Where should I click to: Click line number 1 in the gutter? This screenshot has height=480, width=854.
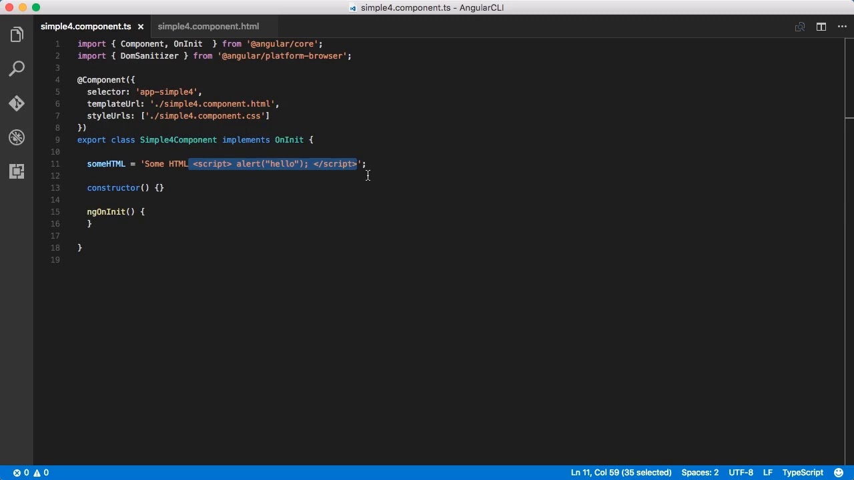pos(57,44)
